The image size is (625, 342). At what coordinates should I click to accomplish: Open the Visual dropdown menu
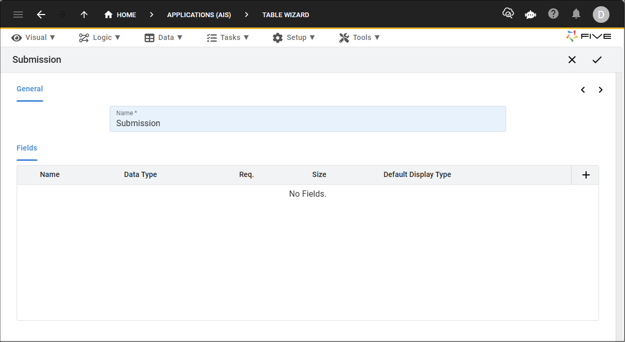(33, 37)
